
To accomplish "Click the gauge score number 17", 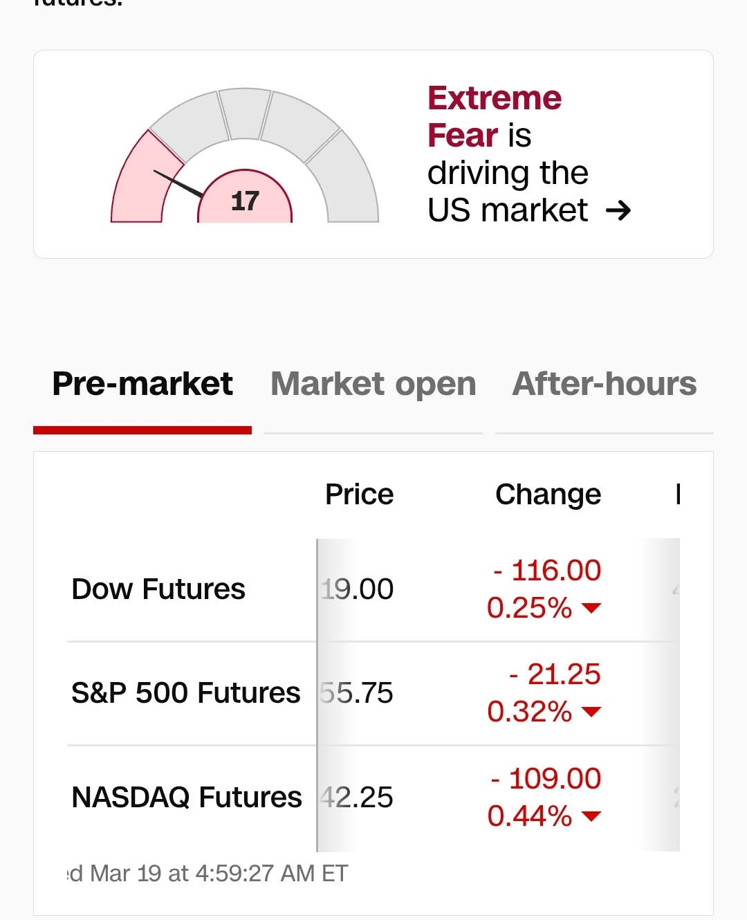I will [245, 201].
